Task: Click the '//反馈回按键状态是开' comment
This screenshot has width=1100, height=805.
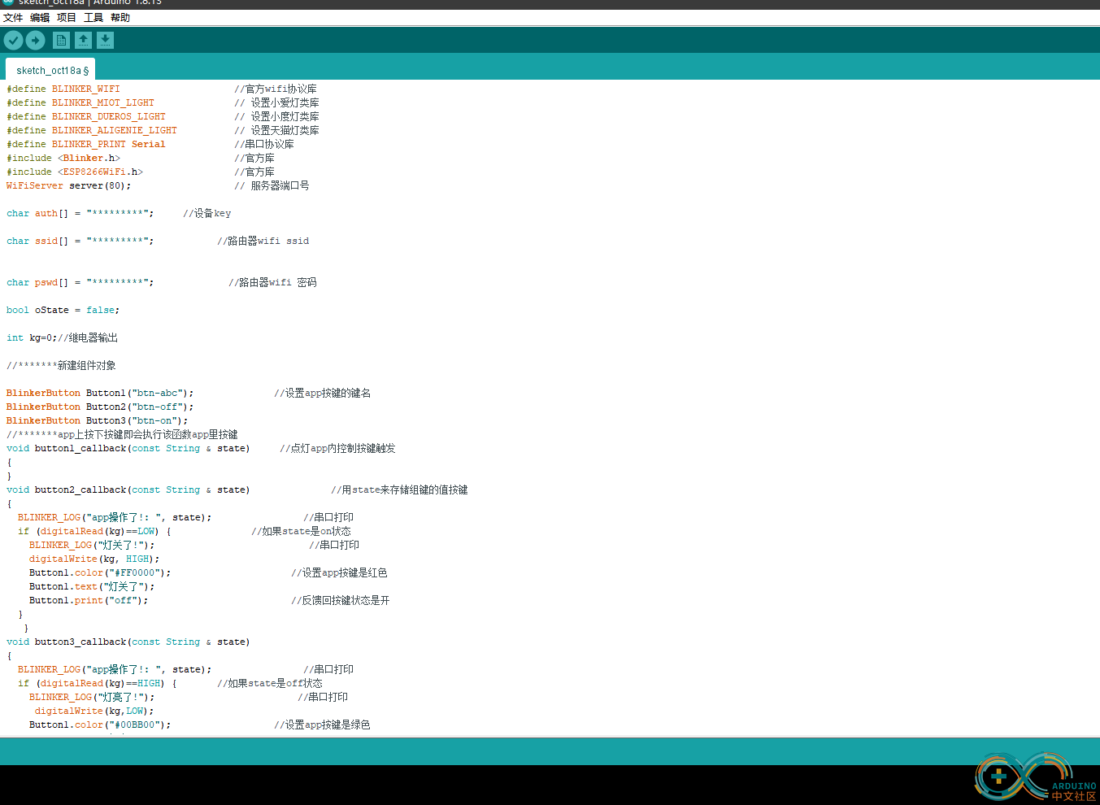Action: (341, 601)
